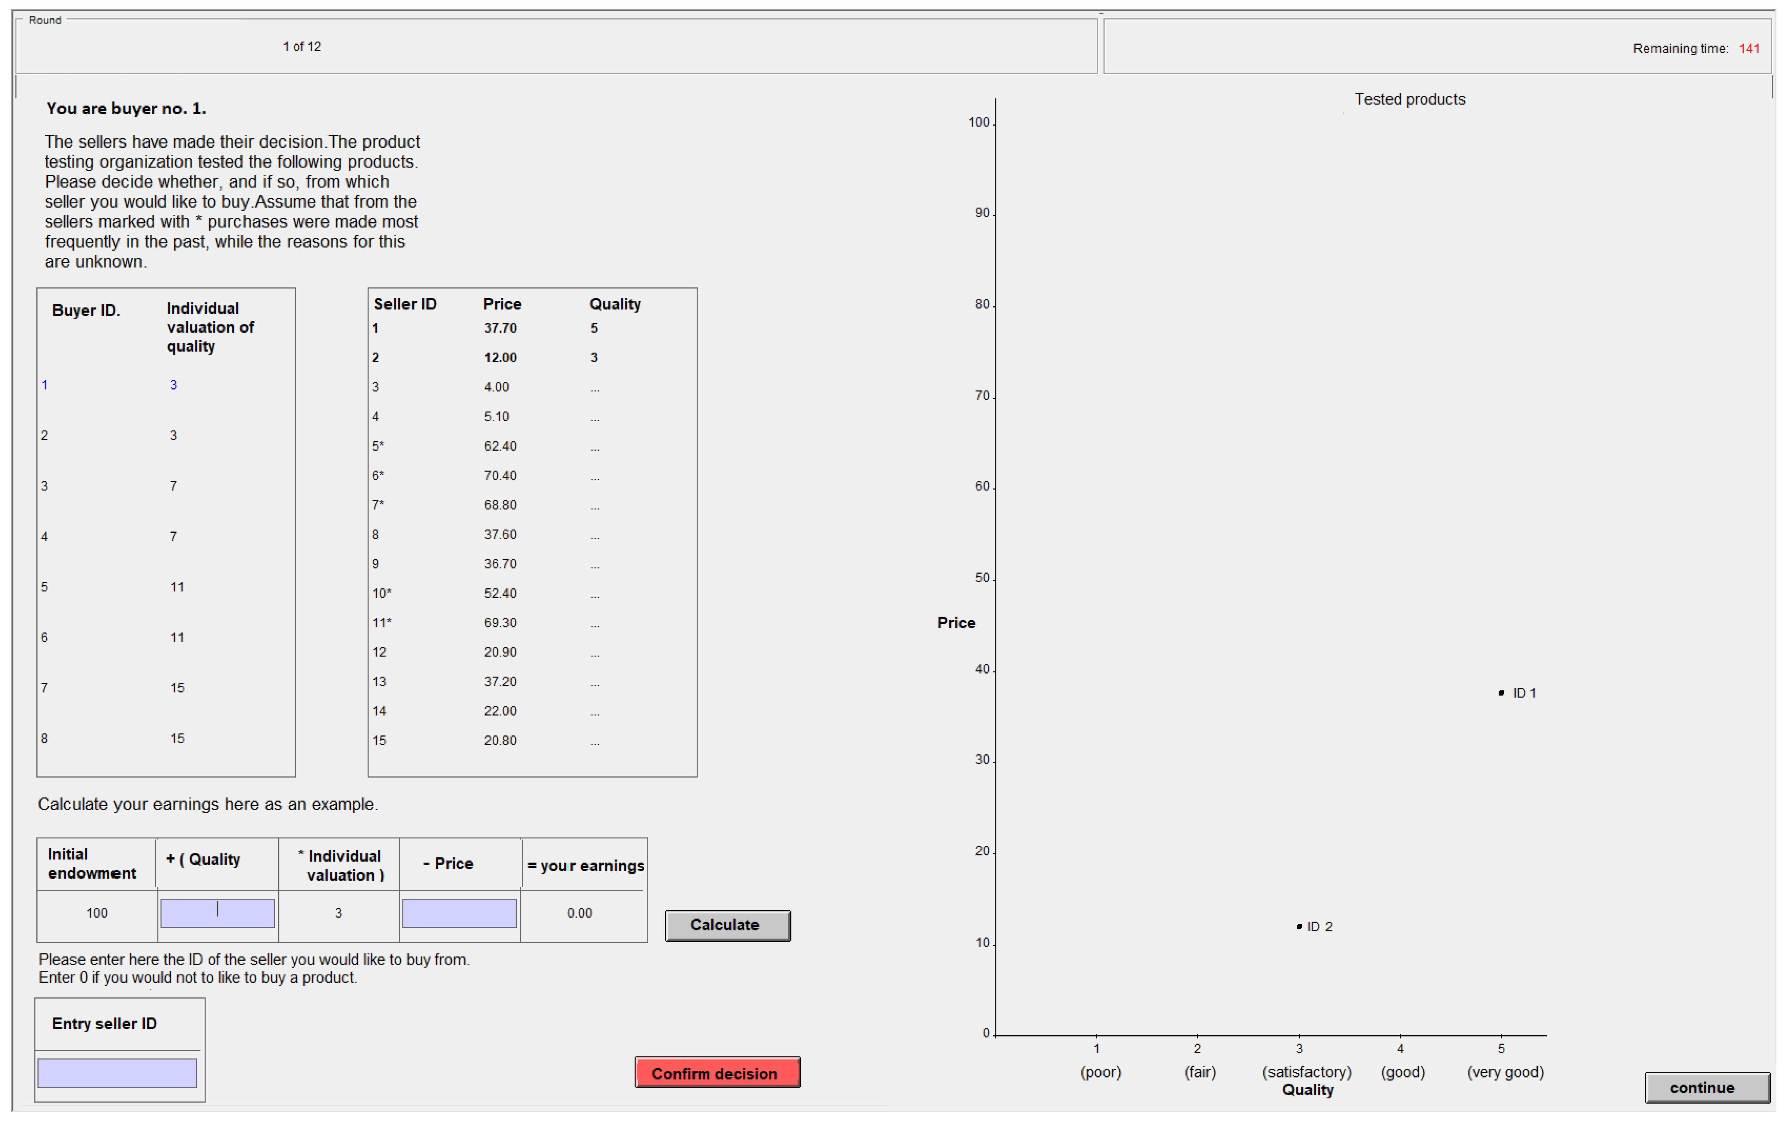The height and width of the screenshot is (1124, 1790).
Task: Click blue buyer ID 1 in buyer table
Action: click(45, 384)
